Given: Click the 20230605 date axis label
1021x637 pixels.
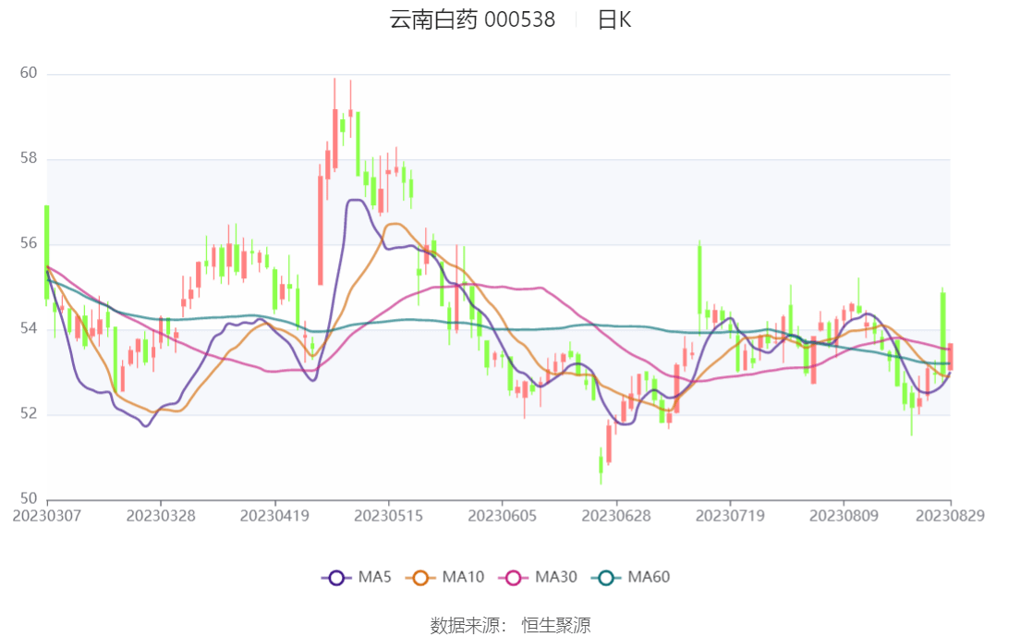Looking at the screenshot, I should click(x=502, y=516).
